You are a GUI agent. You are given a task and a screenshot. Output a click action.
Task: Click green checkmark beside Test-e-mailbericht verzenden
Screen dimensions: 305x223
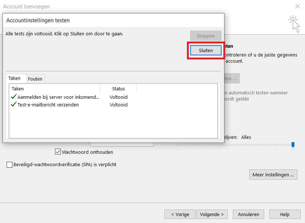coord(13,105)
